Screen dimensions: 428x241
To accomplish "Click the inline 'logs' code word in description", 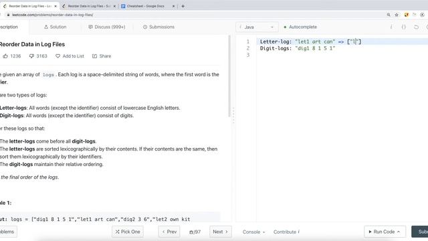I will (48, 74).
